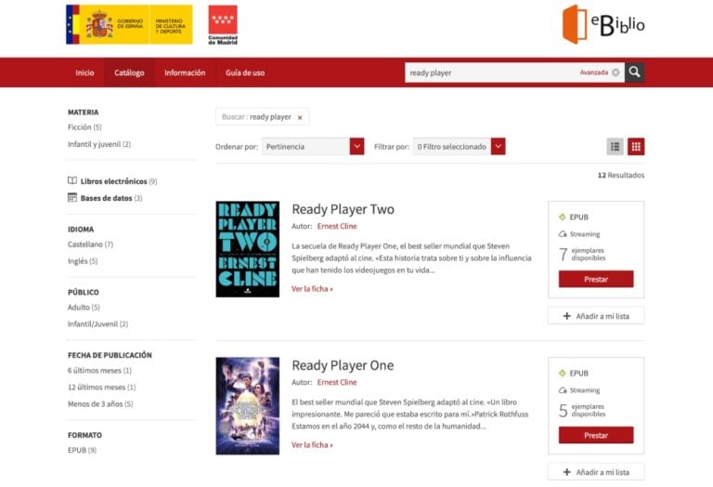The height and width of the screenshot is (487, 713).
Task: Click '7 ejemplares disponibles' text
Action: click(582, 254)
